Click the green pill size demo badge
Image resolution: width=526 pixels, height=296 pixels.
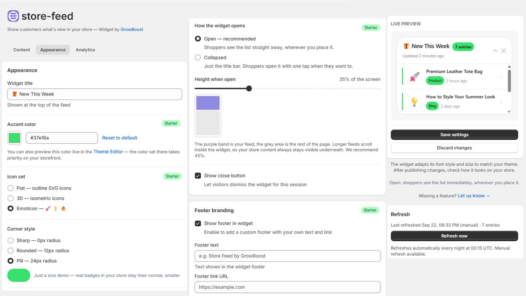click(19, 275)
